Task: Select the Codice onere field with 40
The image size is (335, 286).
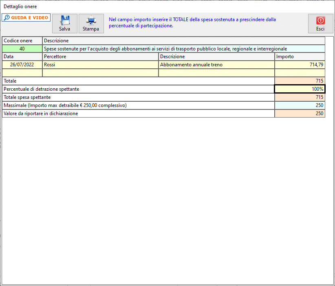Action: point(22,49)
